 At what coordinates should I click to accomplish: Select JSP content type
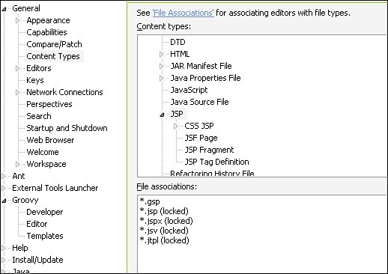[x=177, y=114]
